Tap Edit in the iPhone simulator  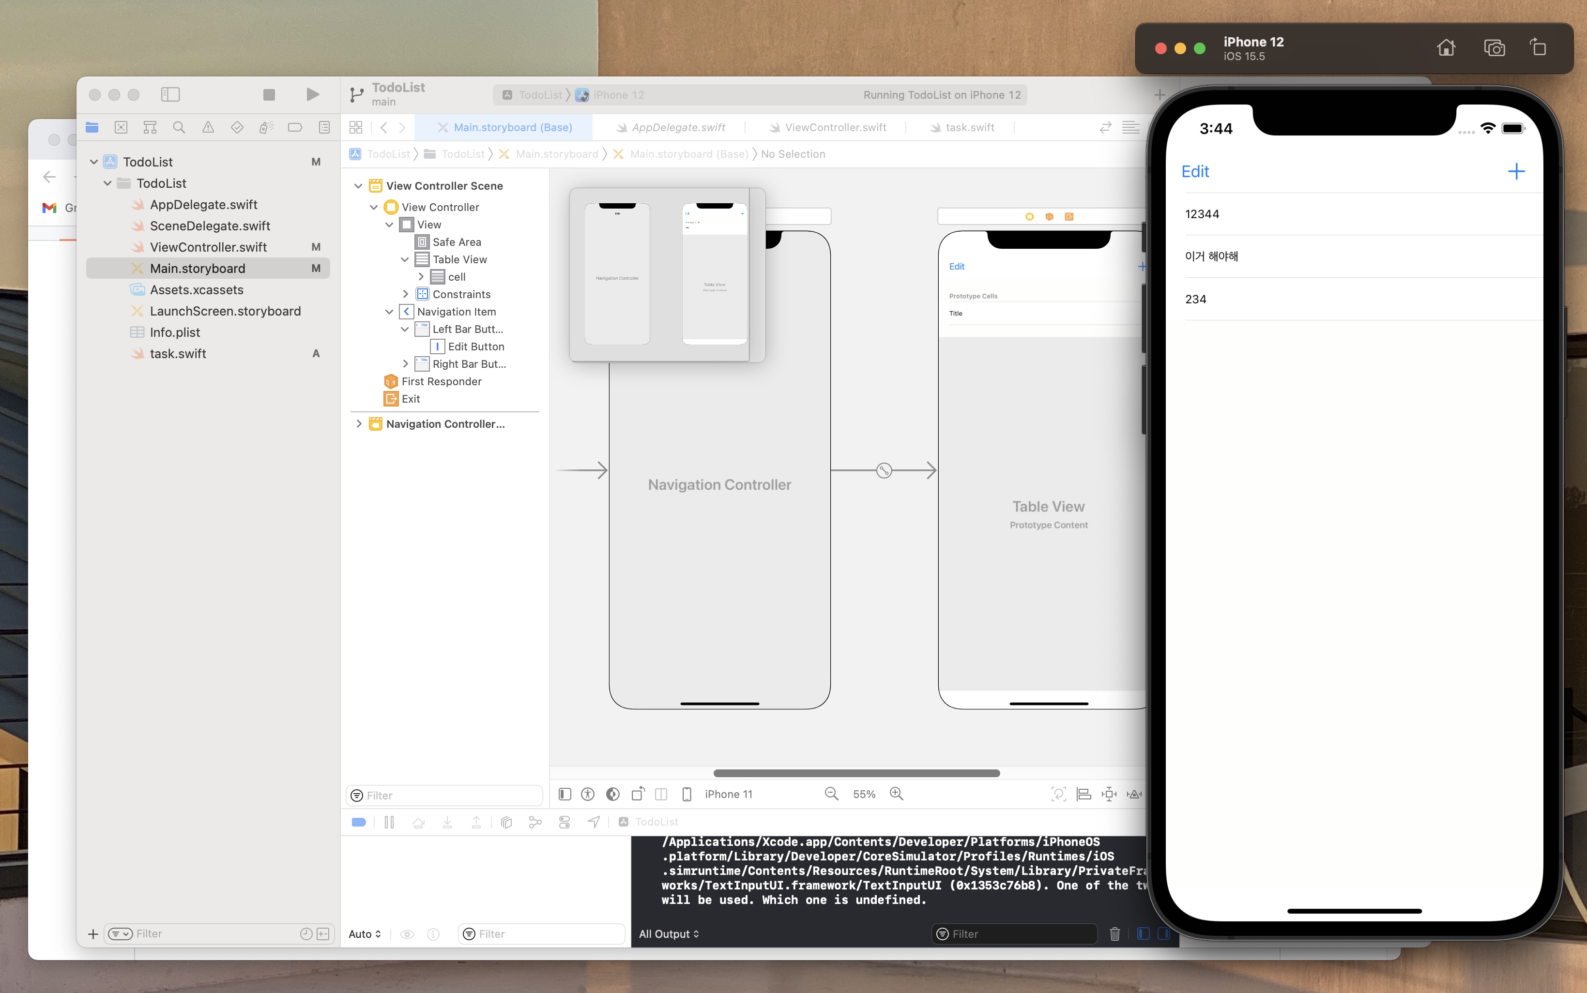click(1195, 171)
